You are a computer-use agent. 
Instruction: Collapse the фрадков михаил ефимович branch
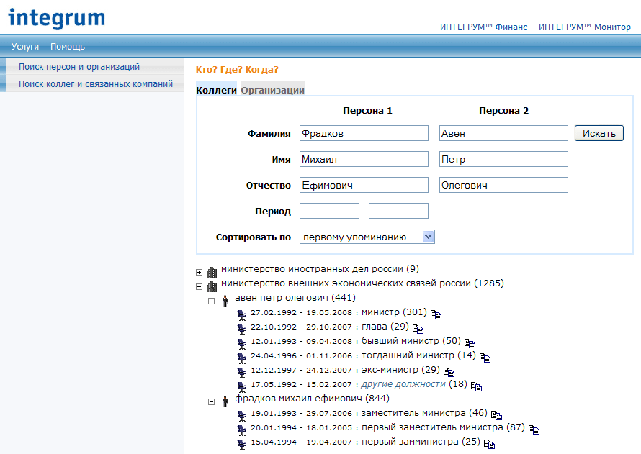coord(211,401)
